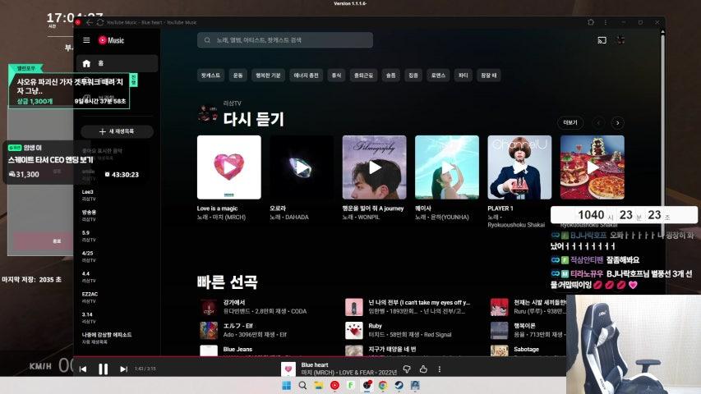Open File Explorer from the taskbar

click(x=319, y=385)
